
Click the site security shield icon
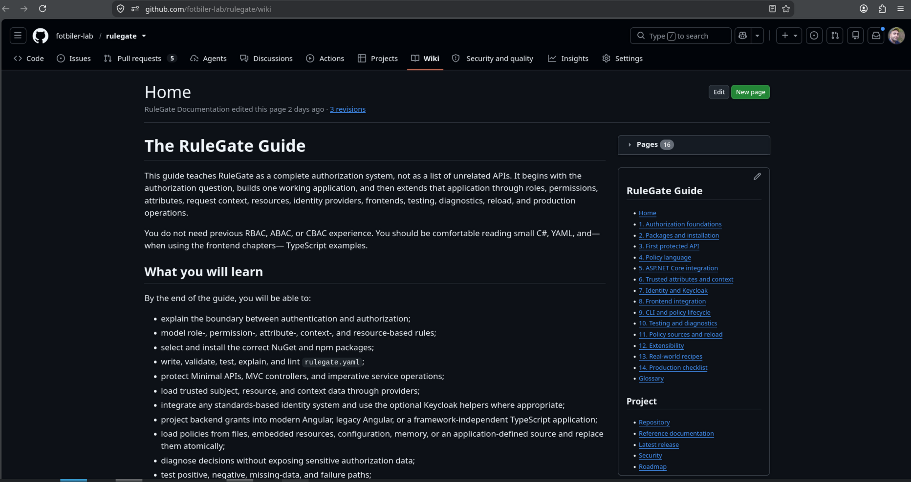pyautogui.click(x=121, y=9)
